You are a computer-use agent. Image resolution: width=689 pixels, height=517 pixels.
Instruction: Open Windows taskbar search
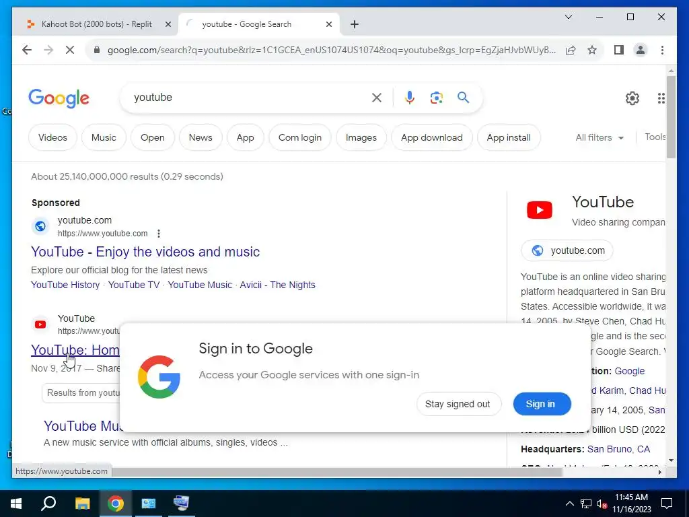(x=48, y=504)
